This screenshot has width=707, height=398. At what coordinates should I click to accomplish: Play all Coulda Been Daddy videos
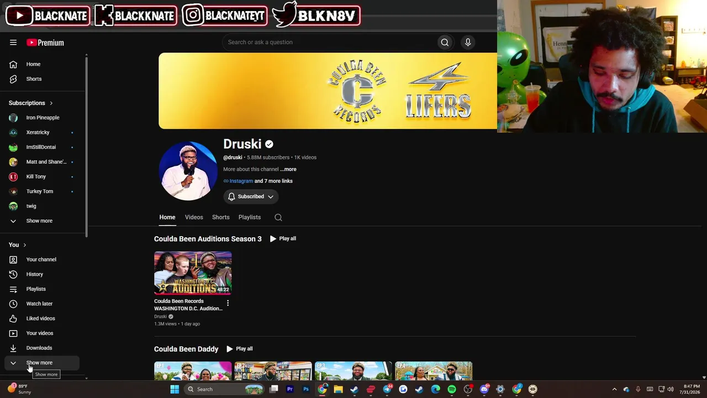click(239, 349)
